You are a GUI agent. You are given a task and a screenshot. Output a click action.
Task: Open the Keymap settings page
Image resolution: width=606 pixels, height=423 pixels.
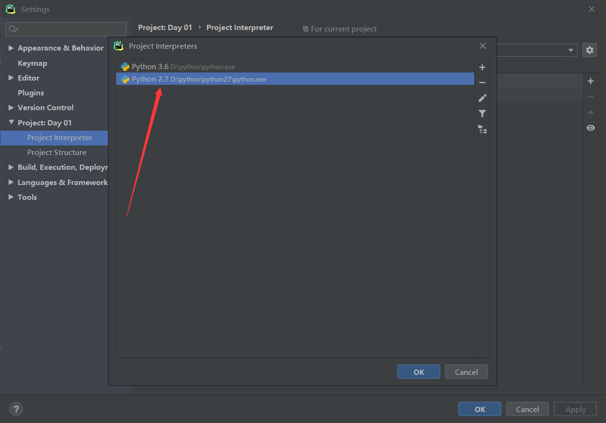pyautogui.click(x=32, y=63)
